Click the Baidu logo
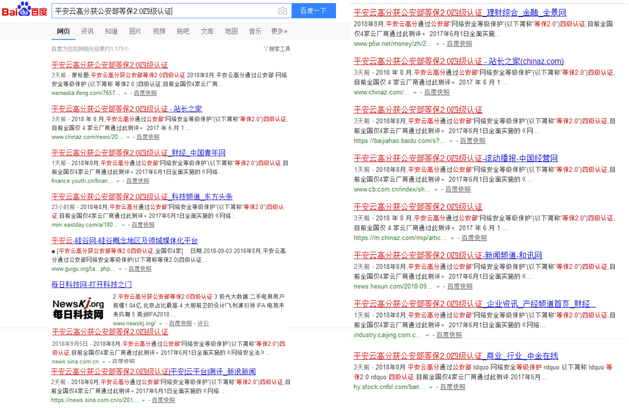The image size is (629, 408). [24, 10]
